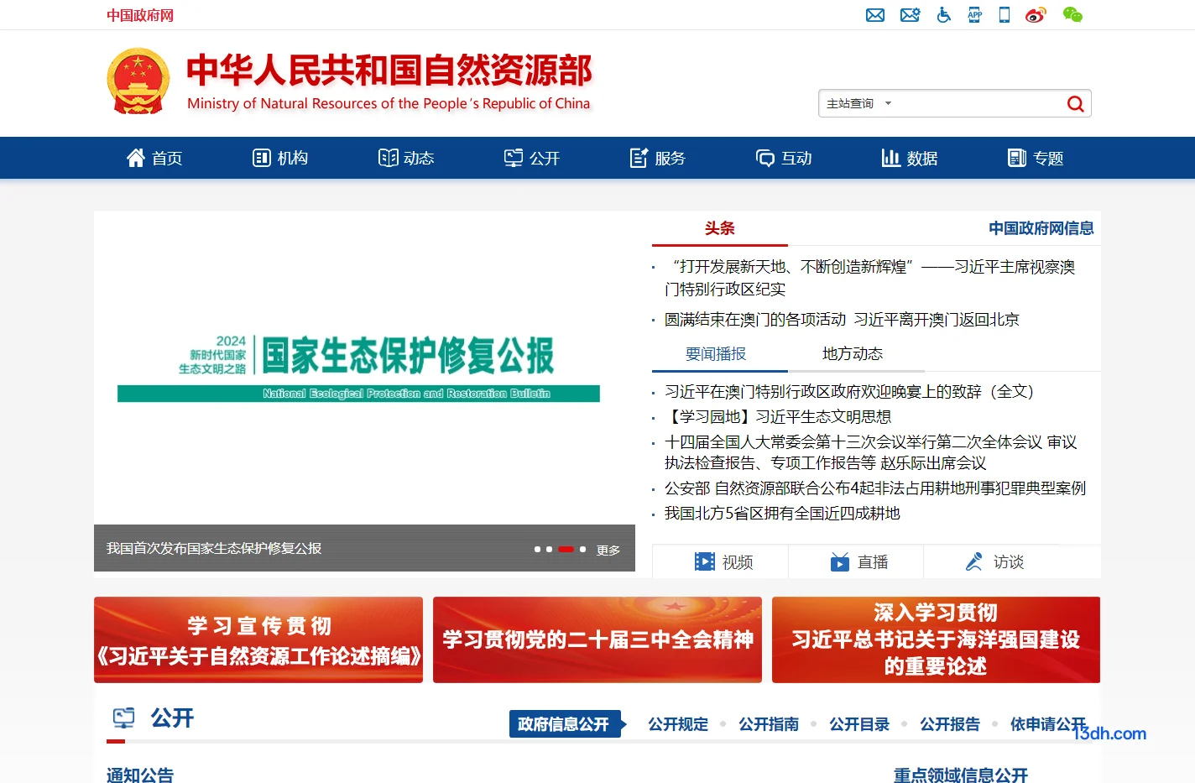Open the 【学习园地】习近平生态文明思想 link
This screenshot has width=1195, height=783.
point(778,417)
